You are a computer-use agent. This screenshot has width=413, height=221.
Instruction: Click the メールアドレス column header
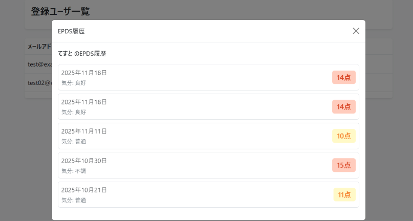click(39, 47)
